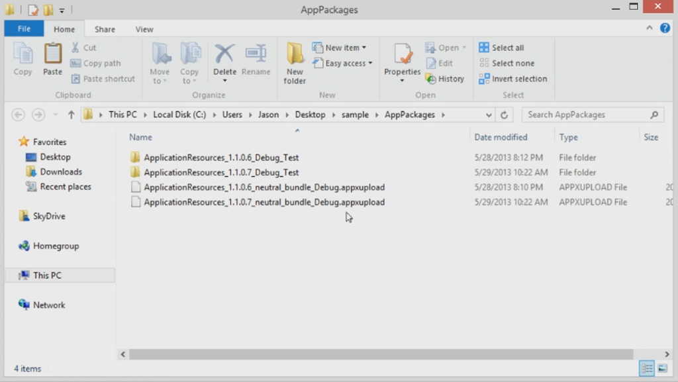
Task: Click the scroll right arrow
Action: tap(667, 354)
